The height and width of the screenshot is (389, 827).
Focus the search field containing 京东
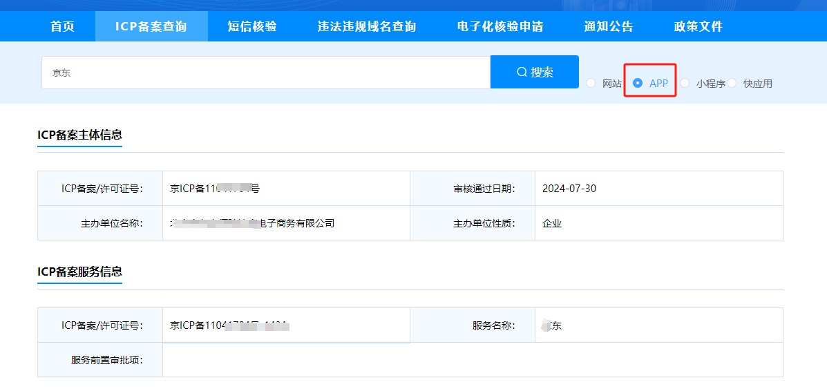click(x=266, y=73)
